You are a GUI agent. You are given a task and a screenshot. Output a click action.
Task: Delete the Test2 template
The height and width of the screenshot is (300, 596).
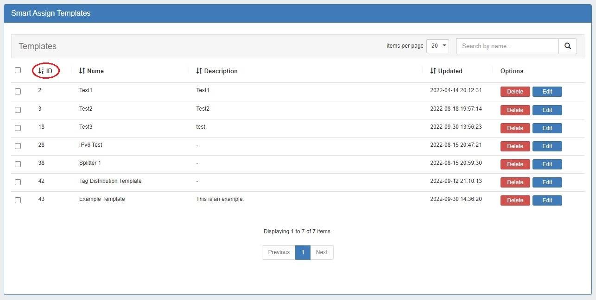515,110
